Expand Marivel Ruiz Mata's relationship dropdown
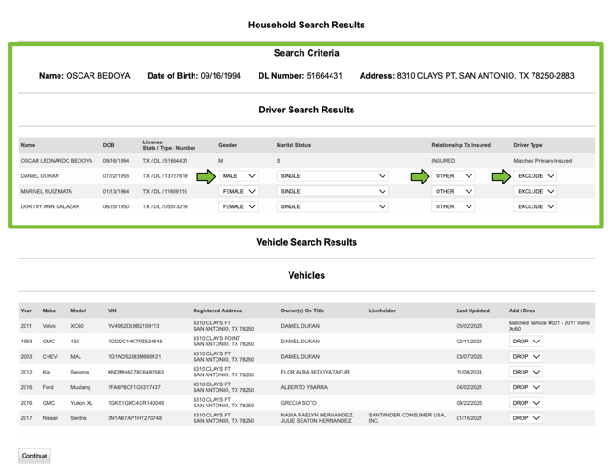The height and width of the screenshot is (474, 612). (x=454, y=192)
